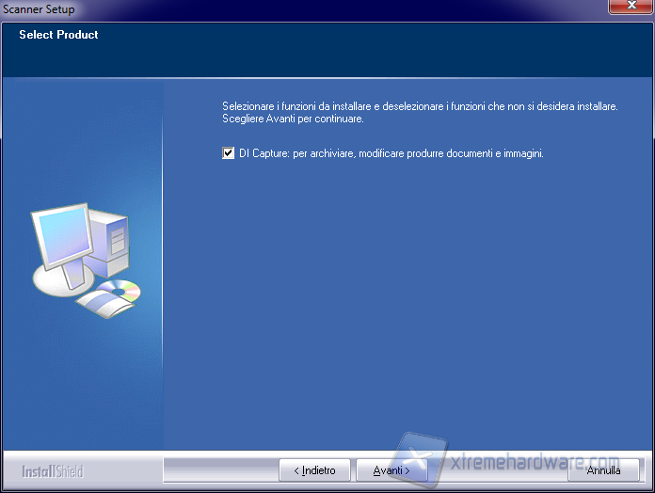Click the Scanner Setup title bar
This screenshot has height=493, width=655.
pos(282,8)
